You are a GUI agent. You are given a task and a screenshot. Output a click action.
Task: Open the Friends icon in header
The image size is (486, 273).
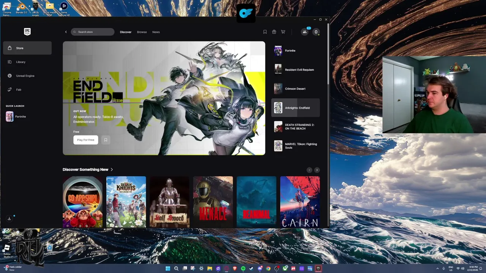pos(305,32)
